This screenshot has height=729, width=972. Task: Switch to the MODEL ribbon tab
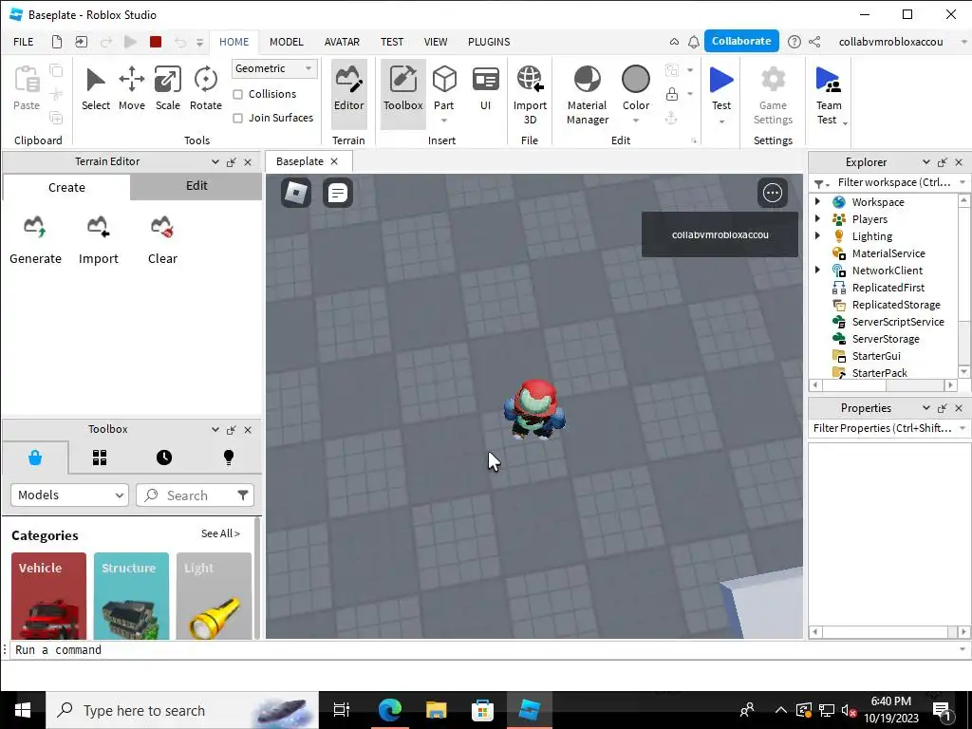tap(287, 42)
